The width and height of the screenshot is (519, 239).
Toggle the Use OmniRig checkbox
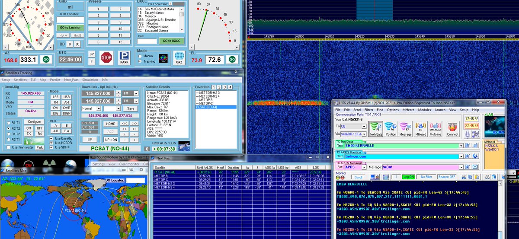click(x=51, y=138)
